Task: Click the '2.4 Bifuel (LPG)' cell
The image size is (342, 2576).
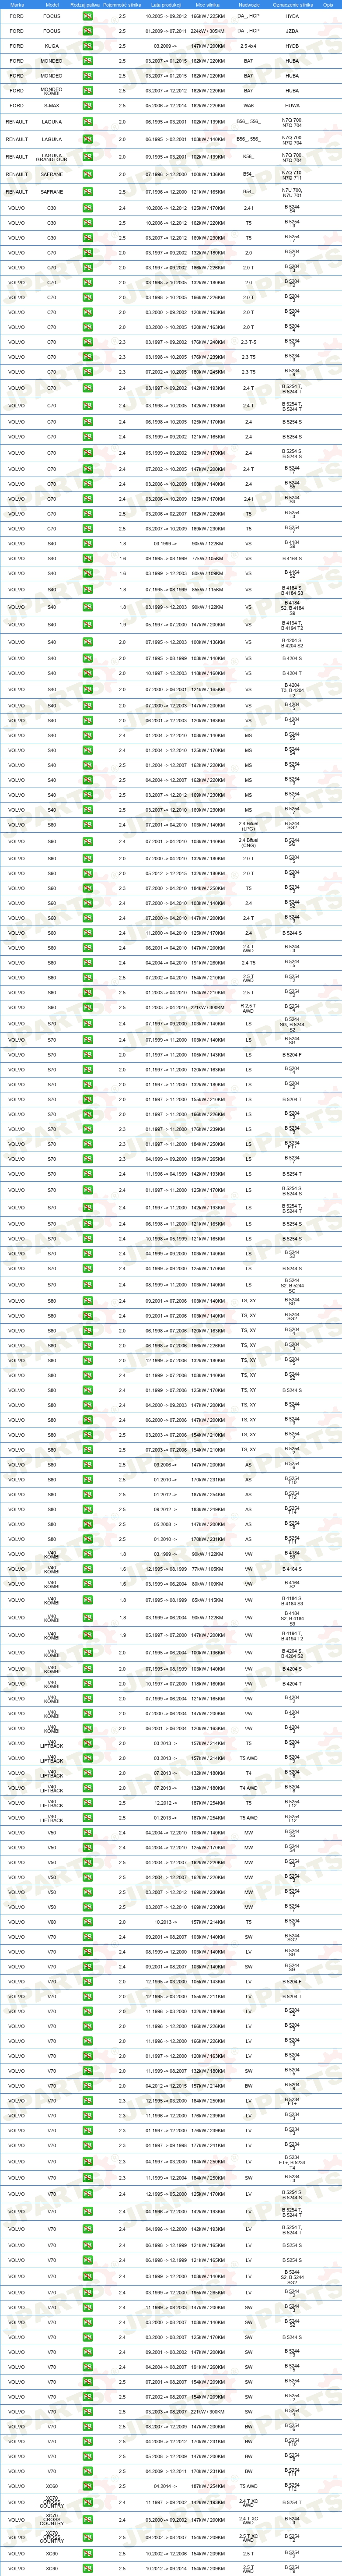Action: 248,825
